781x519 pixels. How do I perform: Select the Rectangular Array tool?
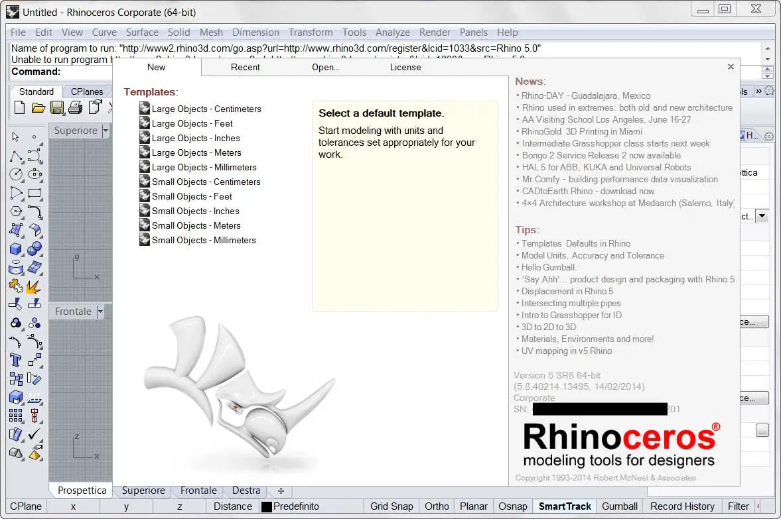pos(16,416)
